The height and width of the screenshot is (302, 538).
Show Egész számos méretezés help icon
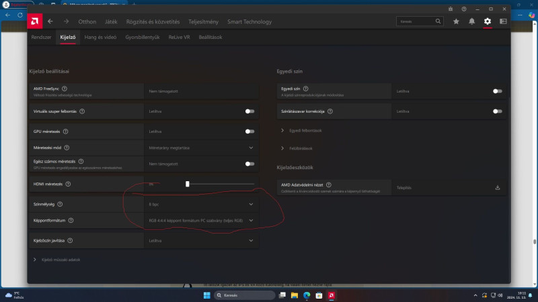click(x=81, y=161)
